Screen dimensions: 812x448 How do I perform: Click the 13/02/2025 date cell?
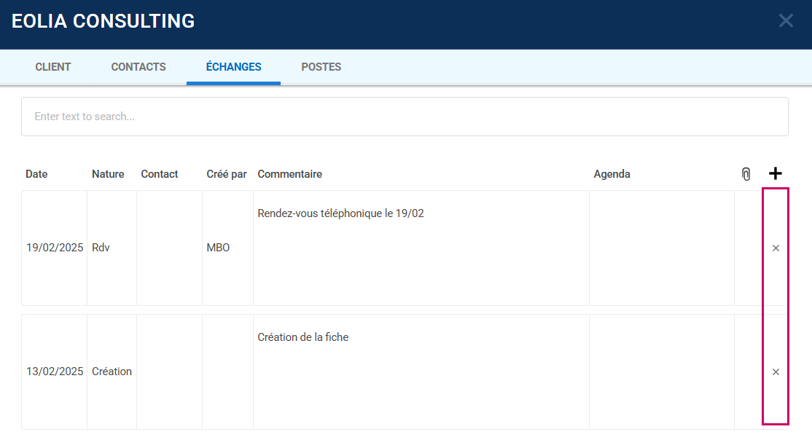pyautogui.click(x=55, y=372)
